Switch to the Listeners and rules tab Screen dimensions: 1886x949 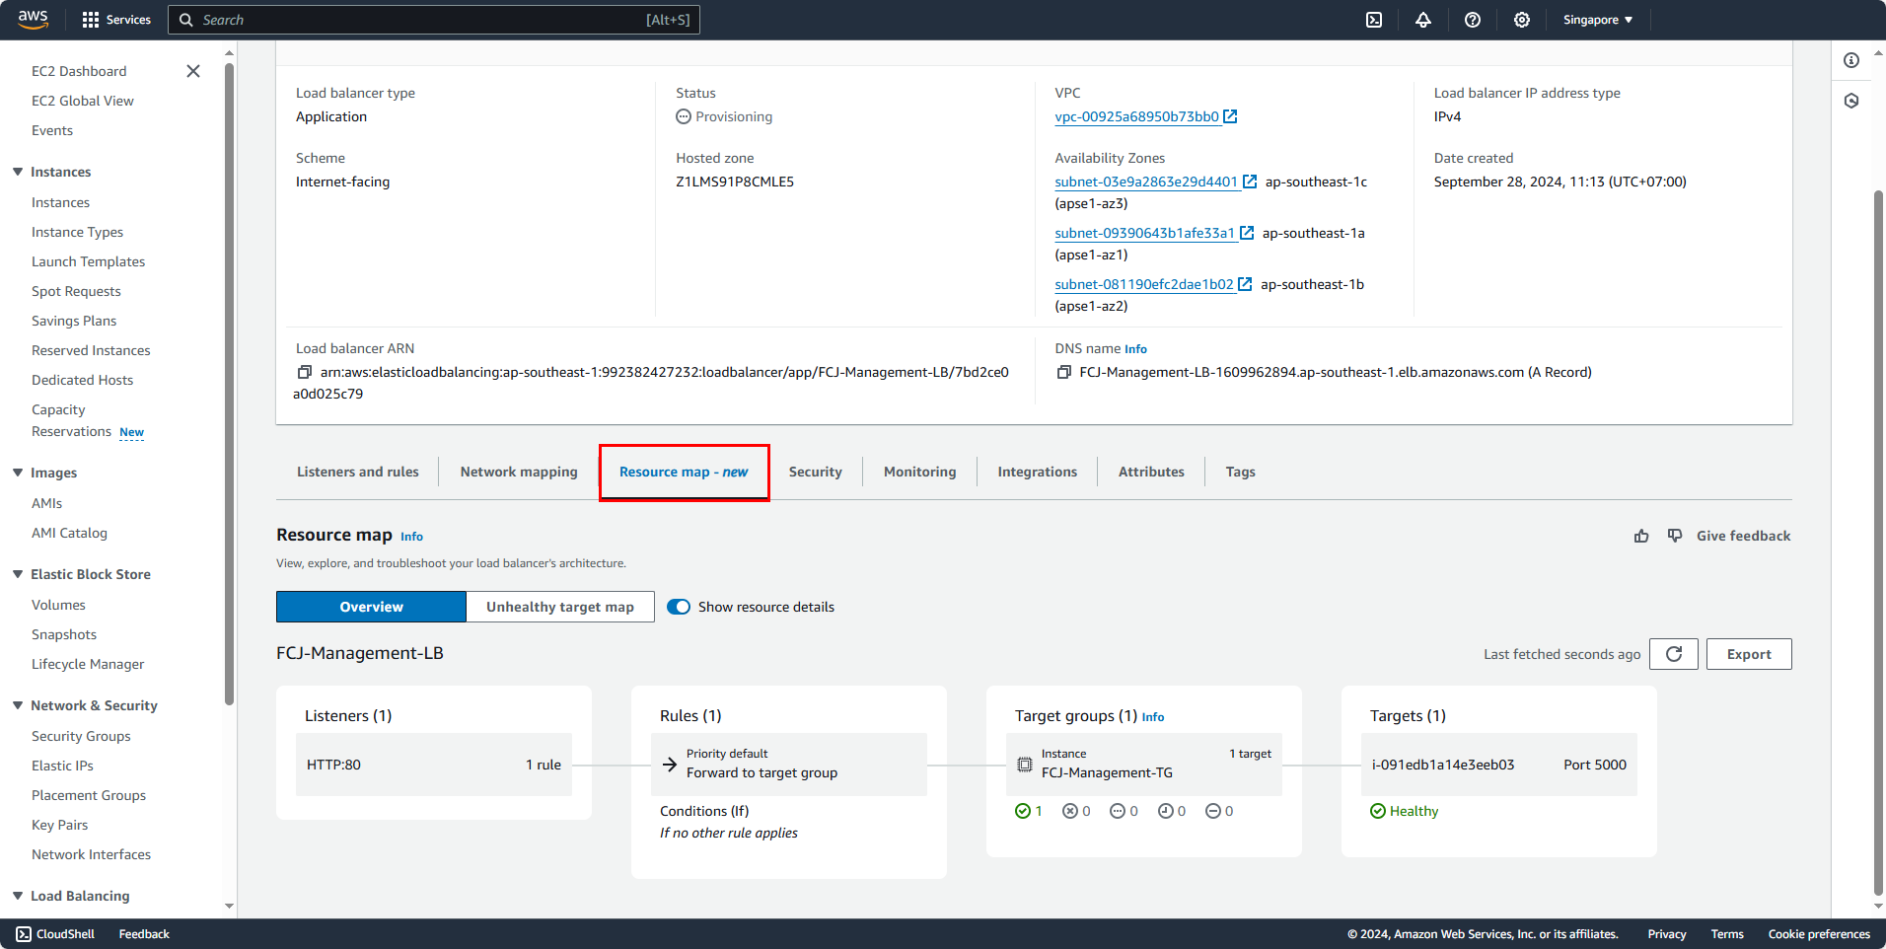[x=357, y=472]
